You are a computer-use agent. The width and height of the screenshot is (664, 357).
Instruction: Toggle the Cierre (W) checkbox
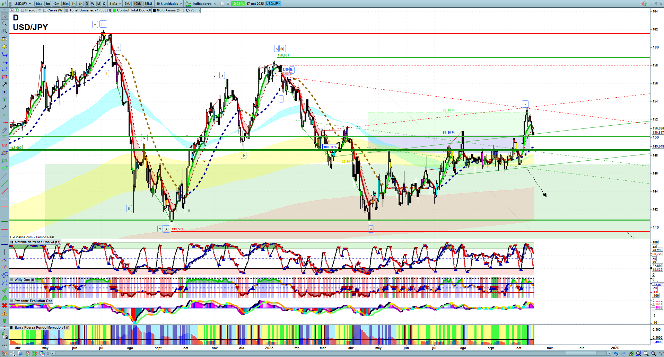coord(45,10)
